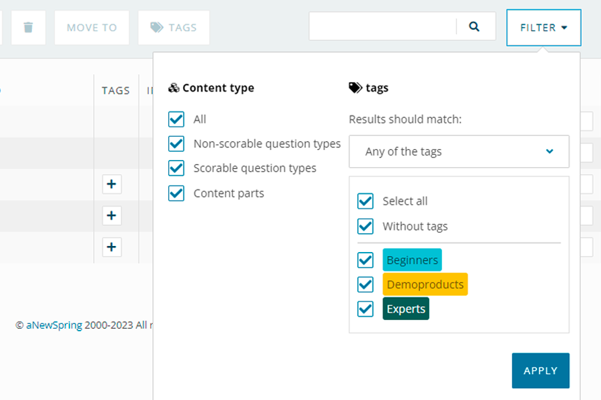The image size is (601, 400).
Task: Click the trash delete icon
Action: tap(28, 27)
